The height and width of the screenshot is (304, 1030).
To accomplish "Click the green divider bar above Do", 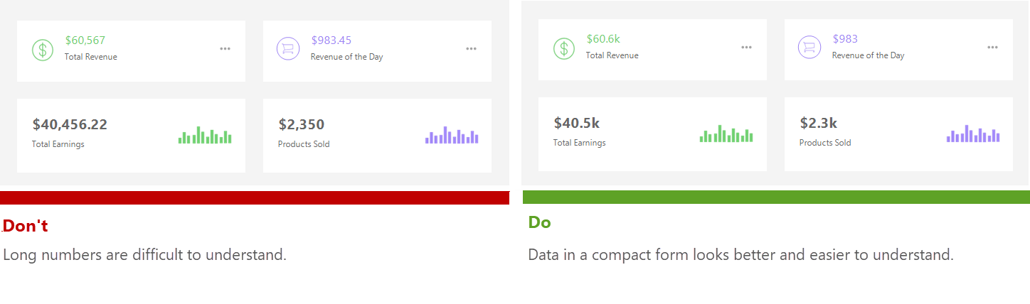I will [x=776, y=197].
